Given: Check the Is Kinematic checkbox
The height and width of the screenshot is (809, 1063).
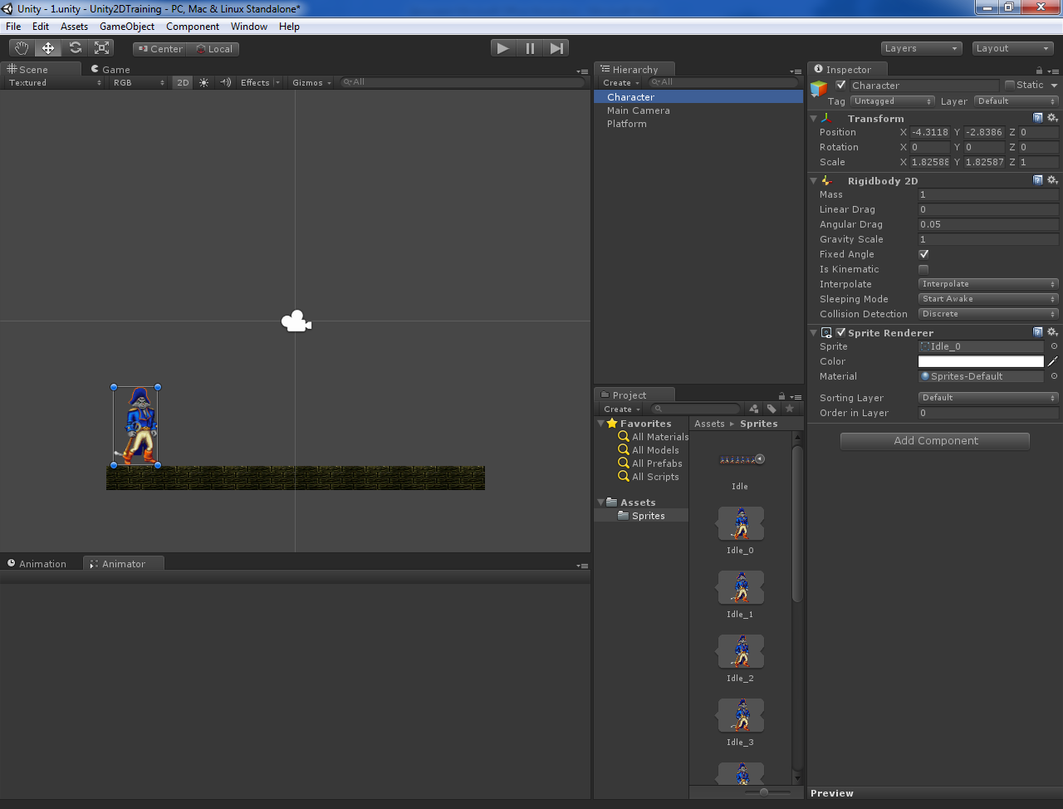Looking at the screenshot, I should pos(923,269).
